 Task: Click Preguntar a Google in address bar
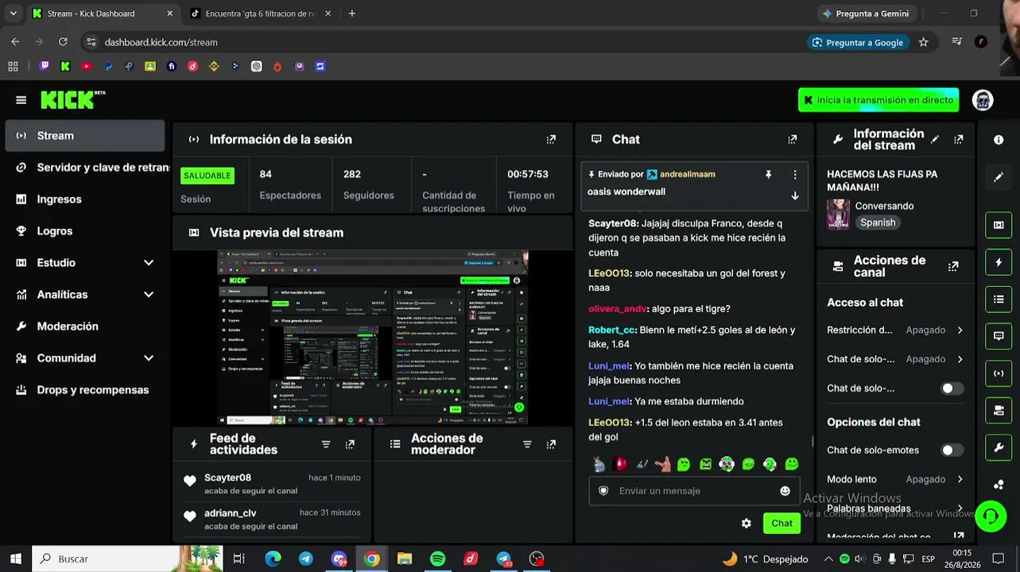pyautogui.click(x=858, y=42)
